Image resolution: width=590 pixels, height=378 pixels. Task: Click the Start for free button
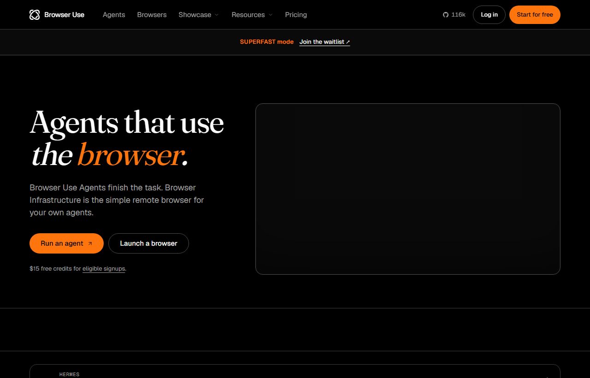click(535, 15)
